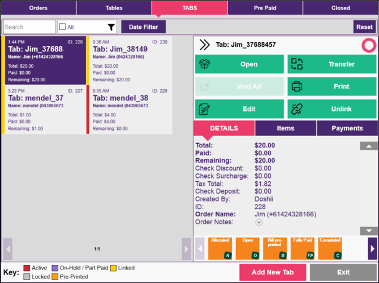
Task: Go to next page of tabs list
Action: [186, 249]
